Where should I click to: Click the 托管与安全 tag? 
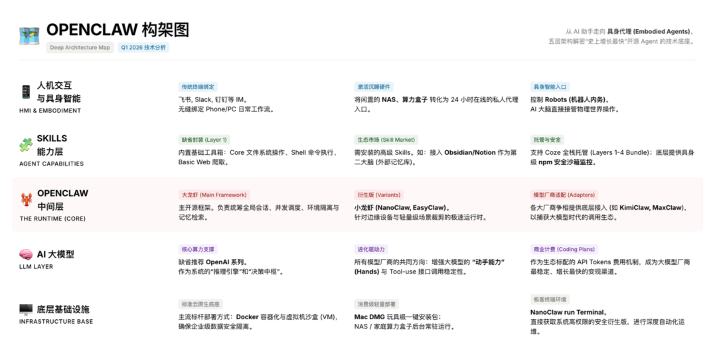click(x=547, y=140)
